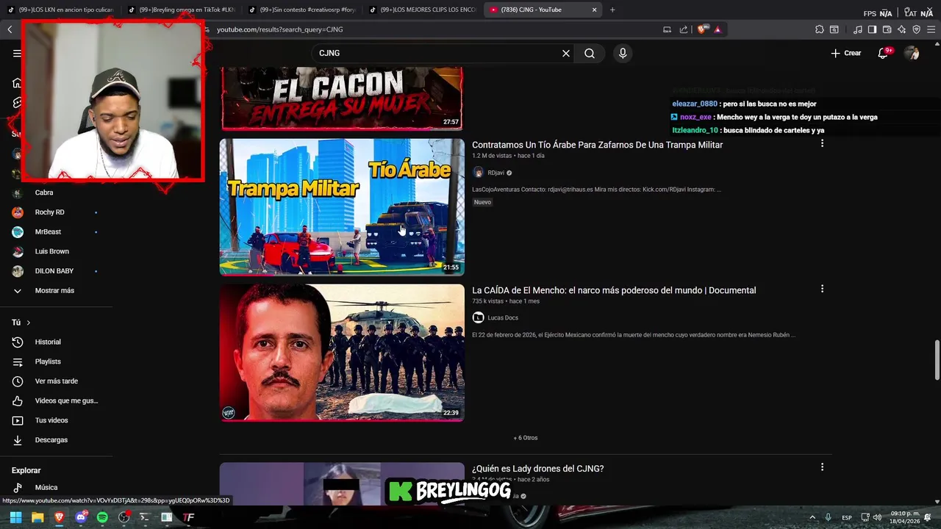This screenshot has height=529, width=941.
Task: Open the Tú section chevron
Action: 29,323
